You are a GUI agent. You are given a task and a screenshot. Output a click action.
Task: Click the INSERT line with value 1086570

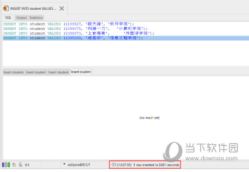point(79,33)
